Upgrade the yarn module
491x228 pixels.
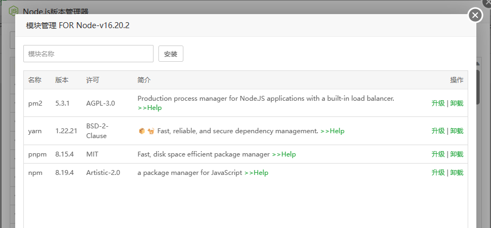click(x=438, y=131)
